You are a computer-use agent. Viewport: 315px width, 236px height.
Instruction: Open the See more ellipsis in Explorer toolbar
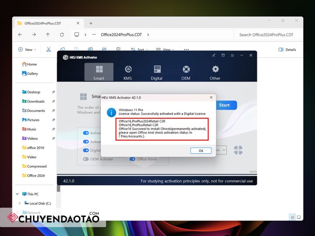coord(186,50)
